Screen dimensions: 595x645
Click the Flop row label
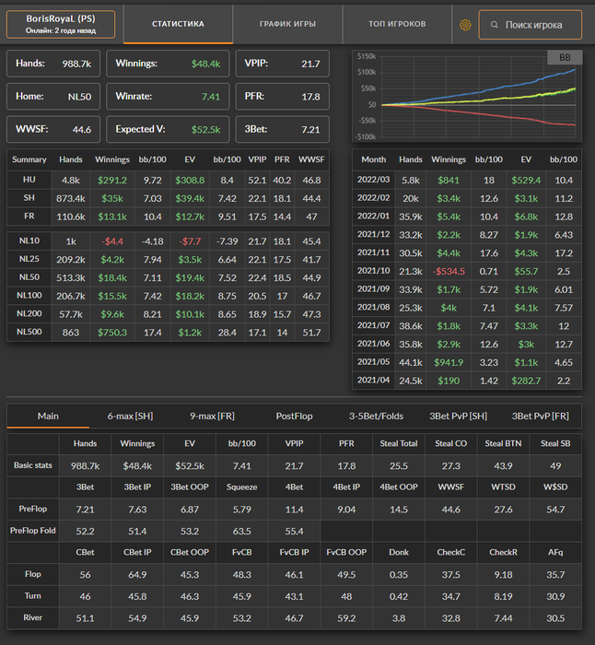[x=33, y=574]
